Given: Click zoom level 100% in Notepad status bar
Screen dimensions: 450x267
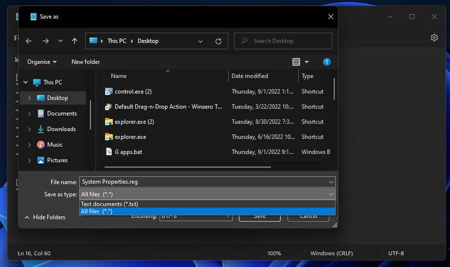Looking at the screenshot, I should [x=274, y=253].
